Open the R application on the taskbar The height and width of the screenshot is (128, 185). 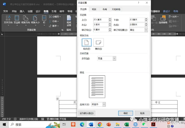pyautogui.click(x=136, y=125)
